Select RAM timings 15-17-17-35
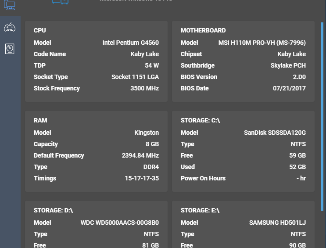326x248 pixels. [x=142, y=179]
